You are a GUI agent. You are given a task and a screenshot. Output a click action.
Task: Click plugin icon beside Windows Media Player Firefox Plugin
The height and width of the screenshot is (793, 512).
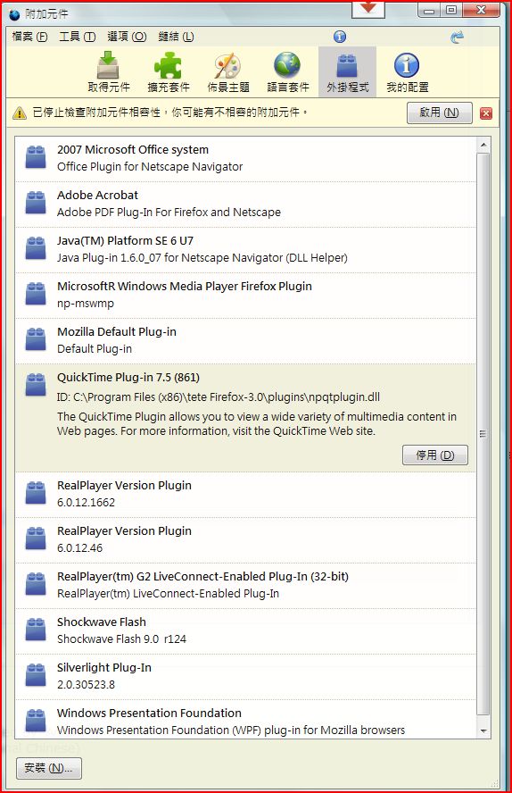pos(36,293)
